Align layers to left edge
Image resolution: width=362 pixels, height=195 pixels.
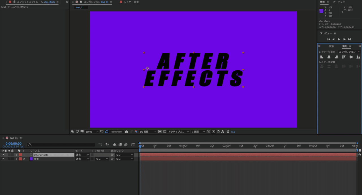click(322, 57)
